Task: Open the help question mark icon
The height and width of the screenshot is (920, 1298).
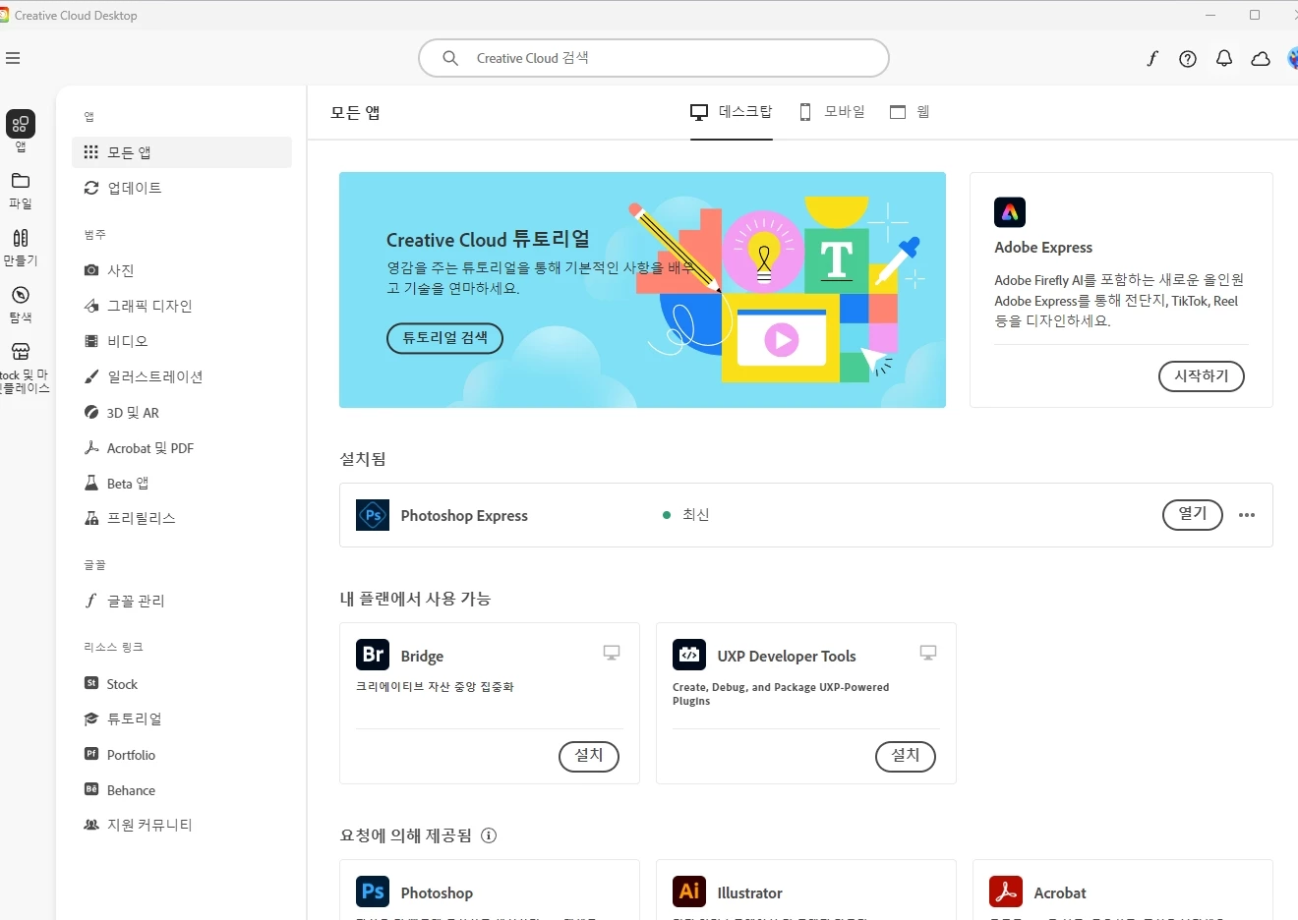Action: click(1188, 59)
